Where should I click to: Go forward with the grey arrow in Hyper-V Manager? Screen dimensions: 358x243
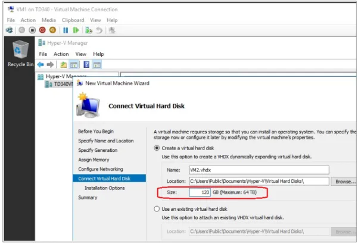(50, 65)
